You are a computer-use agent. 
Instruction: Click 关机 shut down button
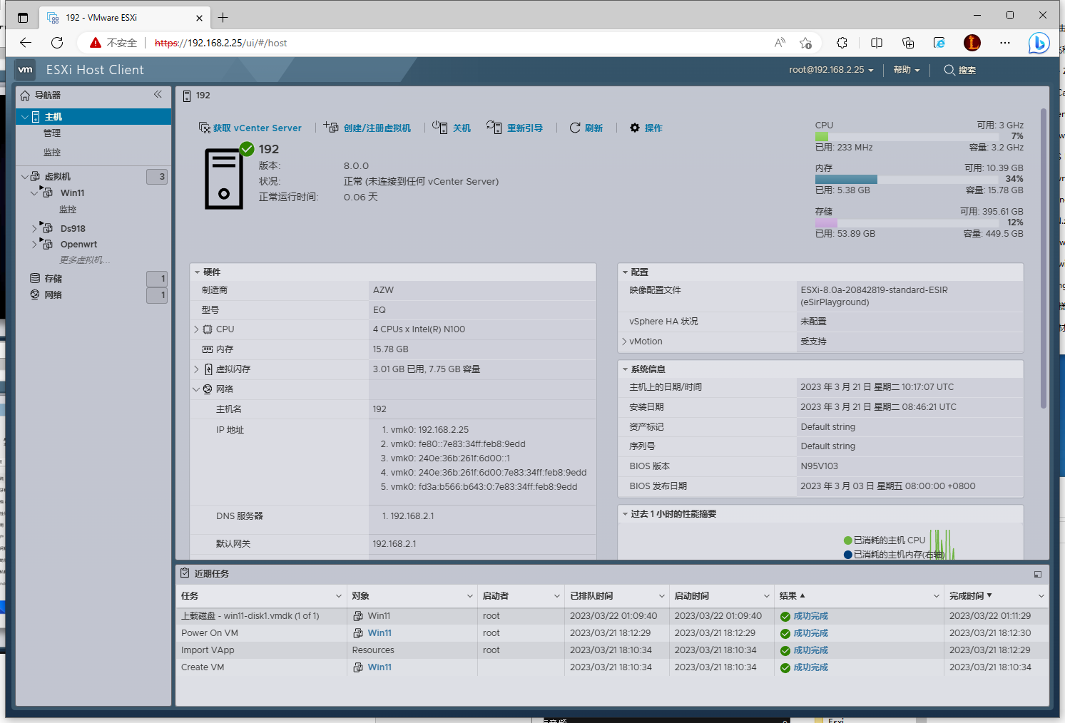(x=452, y=128)
